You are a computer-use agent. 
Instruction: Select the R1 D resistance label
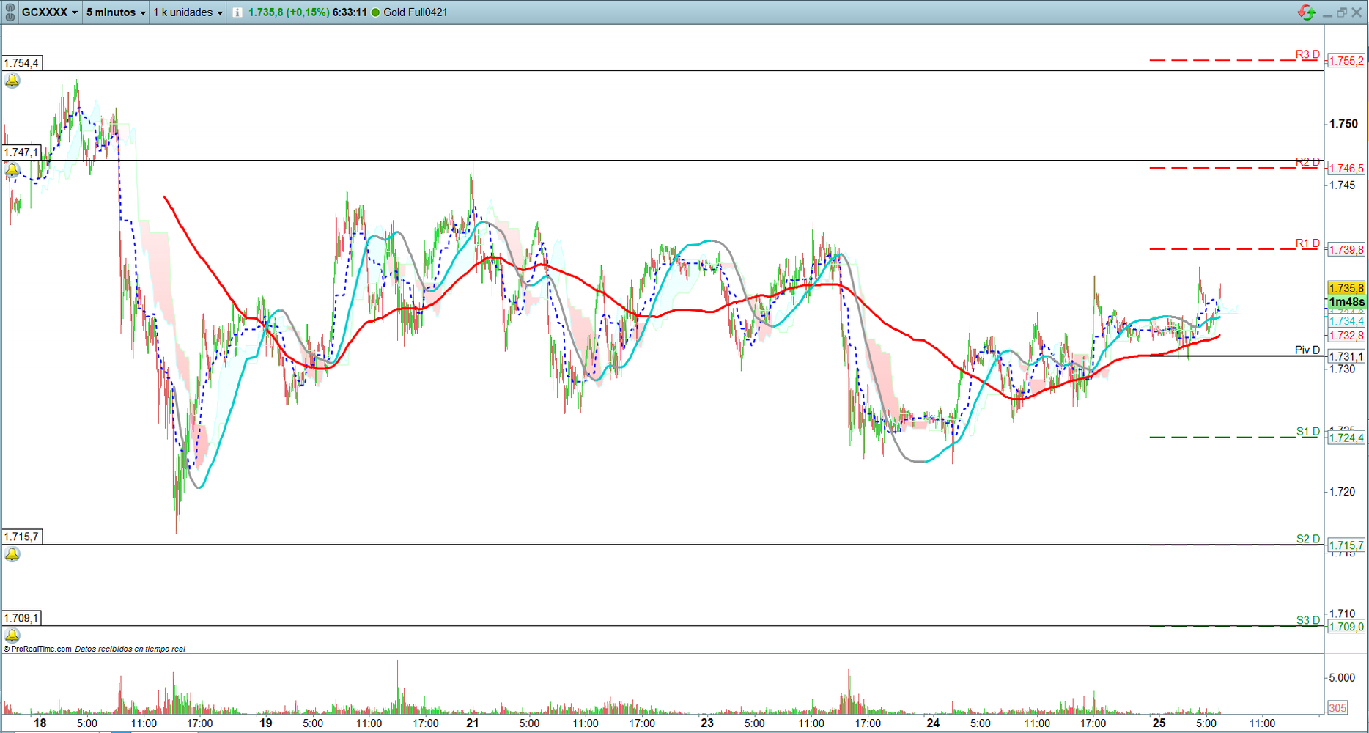coord(1307,243)
